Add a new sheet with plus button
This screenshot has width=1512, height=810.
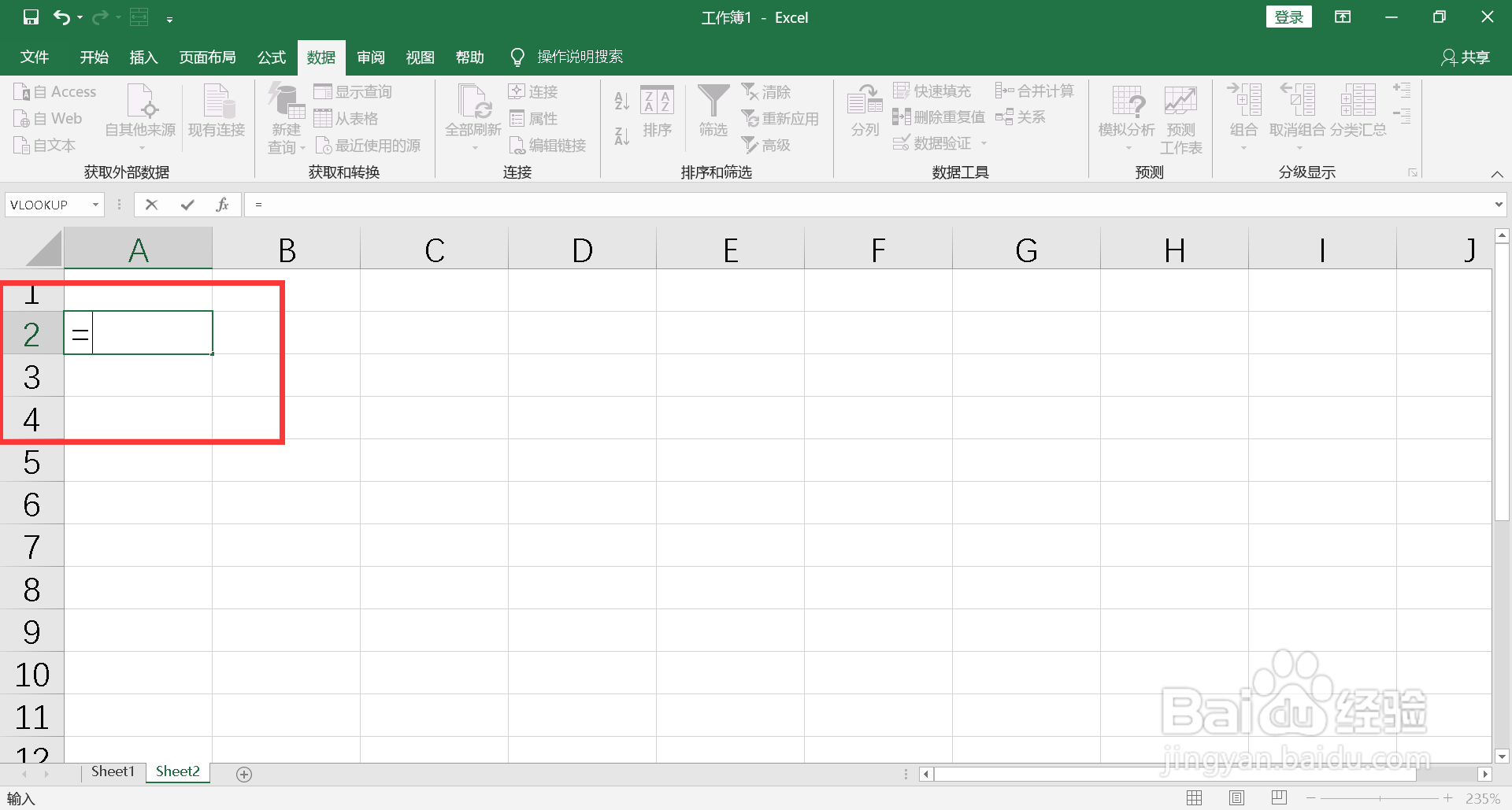[x=244, y=775]
